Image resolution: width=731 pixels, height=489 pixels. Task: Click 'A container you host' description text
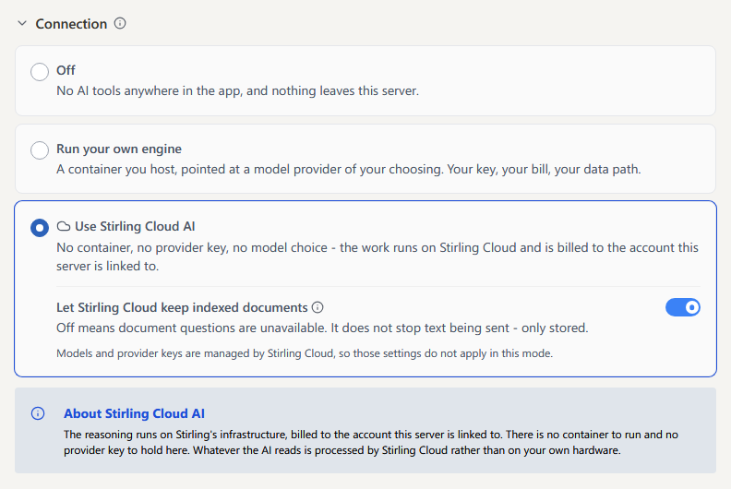[349, 169]
